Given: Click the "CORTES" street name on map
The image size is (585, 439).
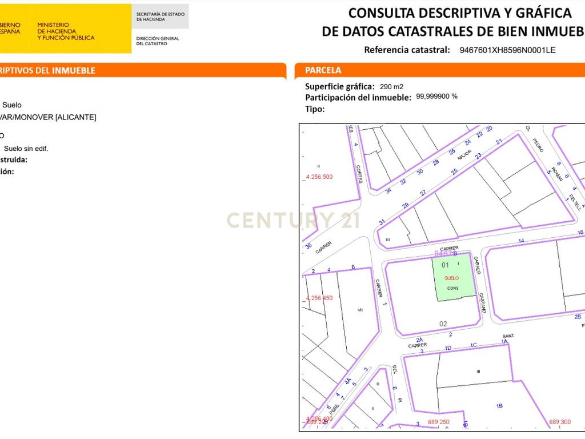Looking at the screenshot, I should 359,174.
